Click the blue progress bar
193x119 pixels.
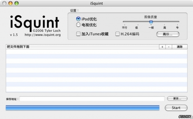82,108
